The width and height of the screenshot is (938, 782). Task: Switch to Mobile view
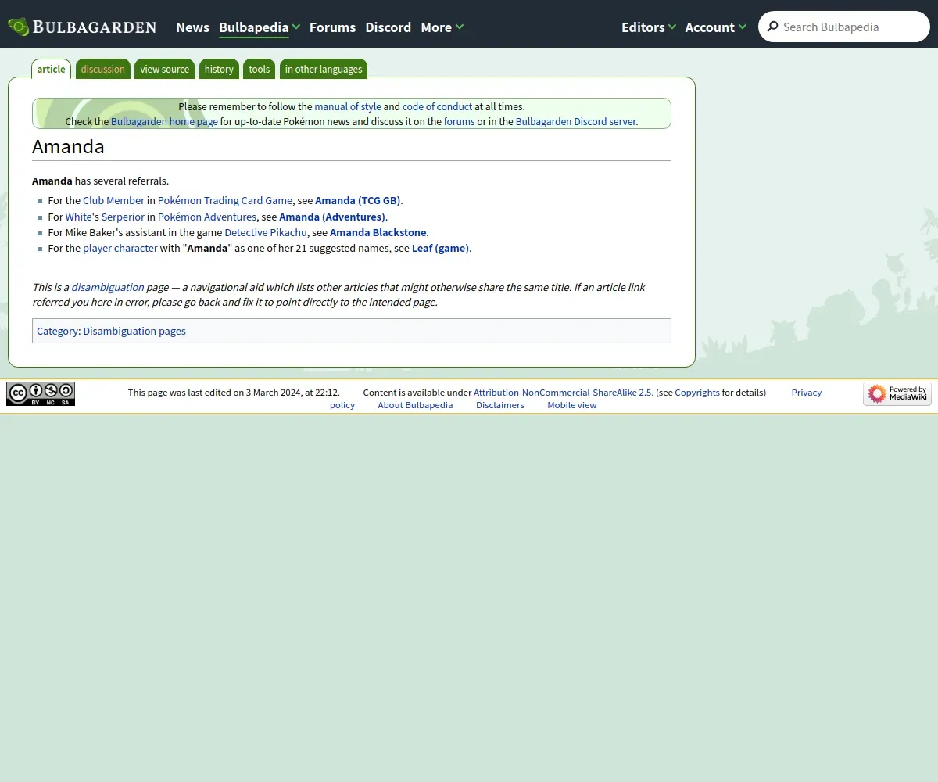coord(571,405)
